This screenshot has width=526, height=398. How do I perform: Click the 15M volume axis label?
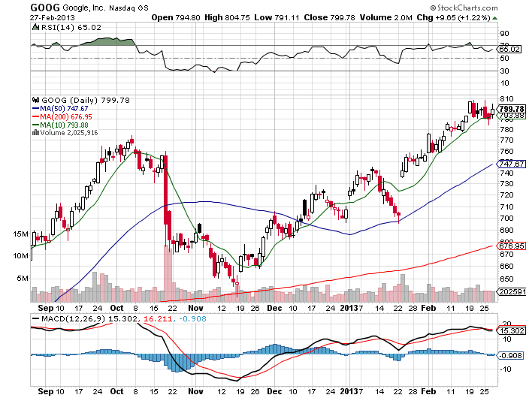click(x=21, y=234)
